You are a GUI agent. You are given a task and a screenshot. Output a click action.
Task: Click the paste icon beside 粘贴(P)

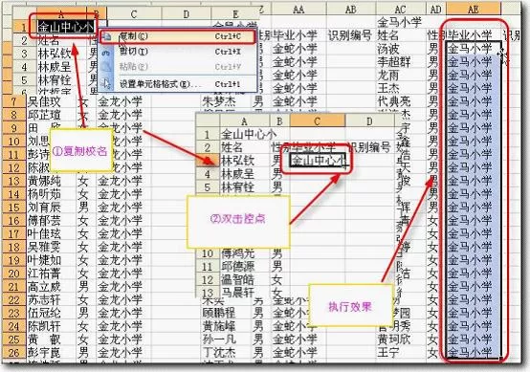(x=107, y=67)
